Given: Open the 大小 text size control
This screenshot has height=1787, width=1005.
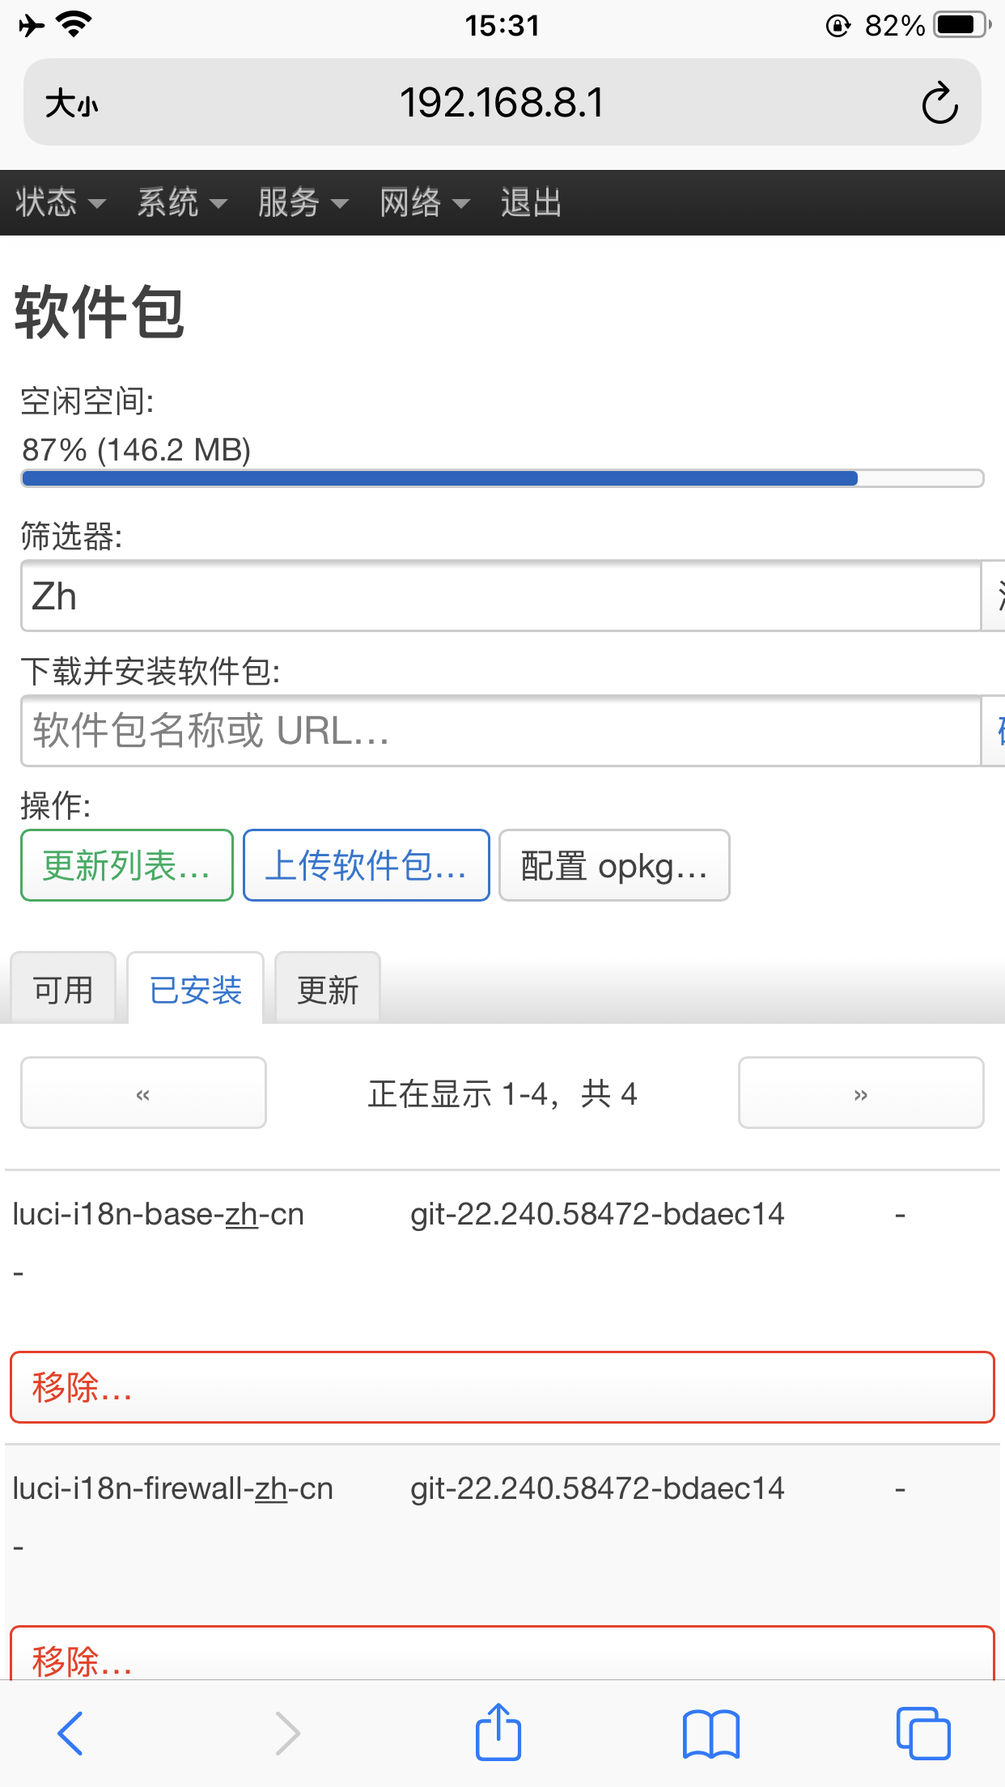Looking at the screenshot, I should [x=71, y=102].
